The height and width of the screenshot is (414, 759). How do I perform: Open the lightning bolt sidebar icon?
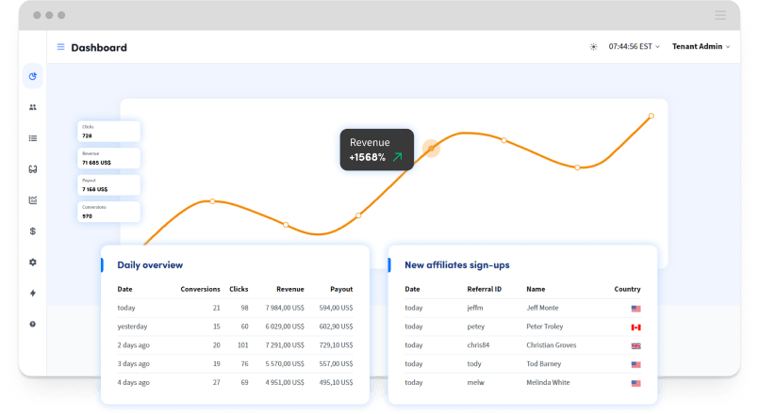pos(32,293)
